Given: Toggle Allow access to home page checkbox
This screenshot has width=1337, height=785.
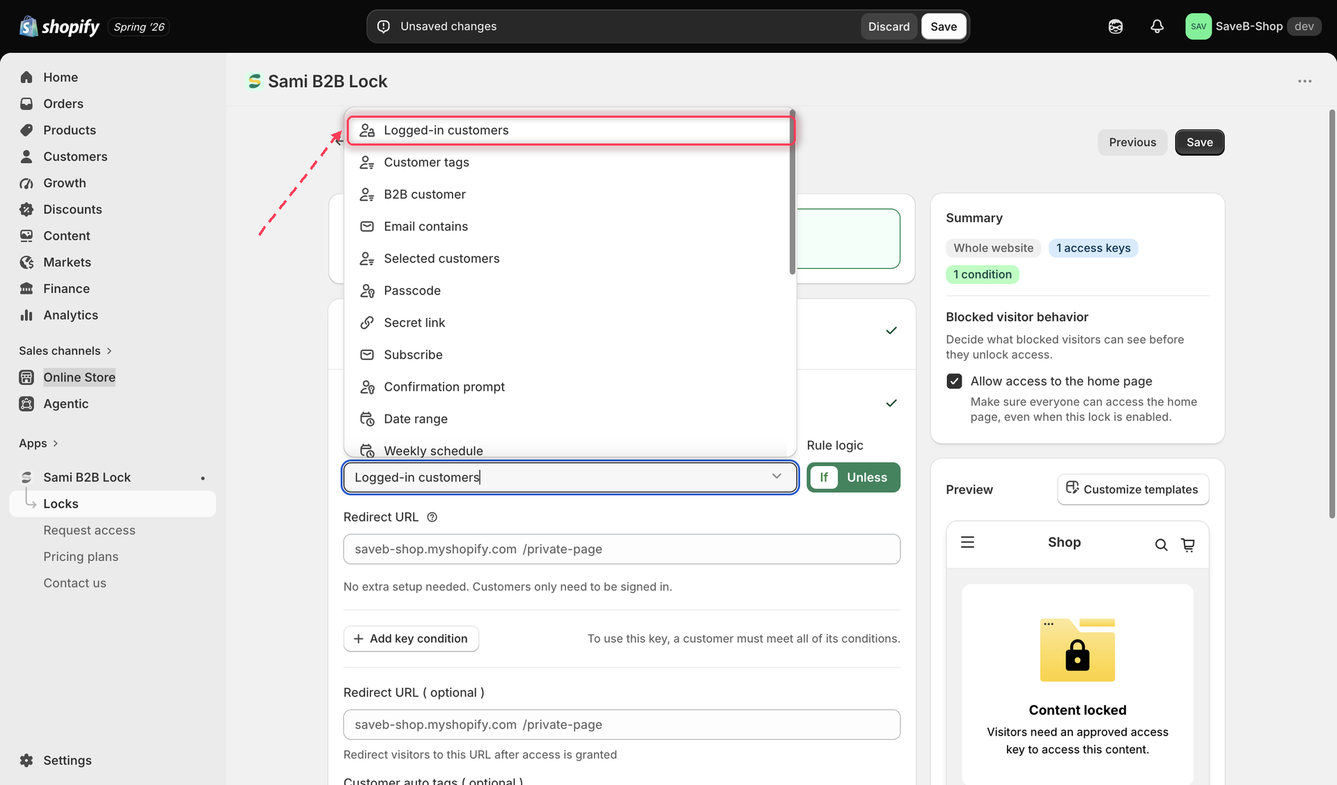Looking at the screenshot, I should pos(954,381).
